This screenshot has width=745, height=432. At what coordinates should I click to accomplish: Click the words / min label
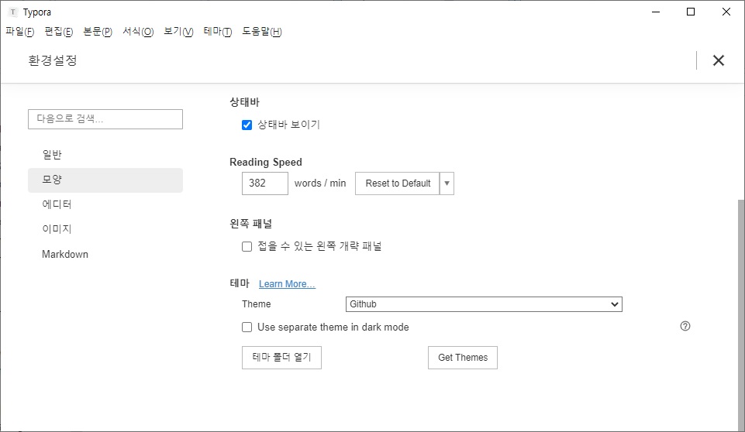(x=320, y=183)
